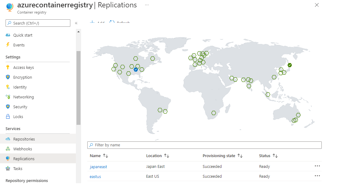Open Events menu item
This screenshot has width=339, height=186.
coord(19,45)
